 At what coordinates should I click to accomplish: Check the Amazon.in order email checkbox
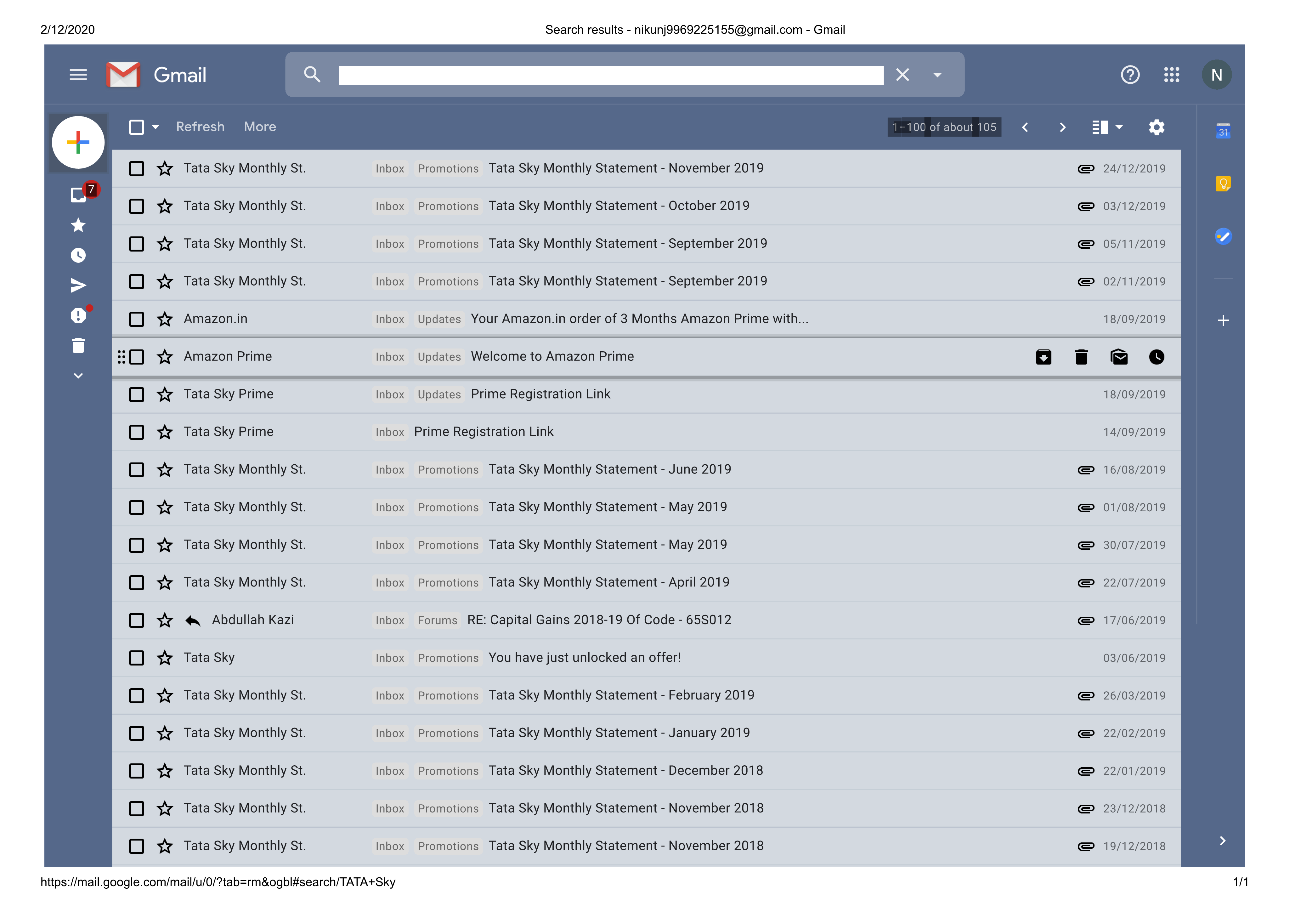[x=137, y=319]
